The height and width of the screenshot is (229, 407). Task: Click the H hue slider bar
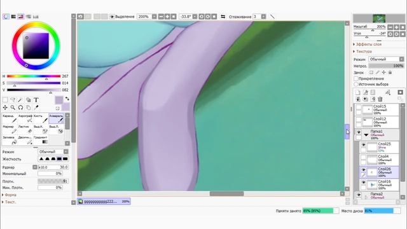[34, 76]
